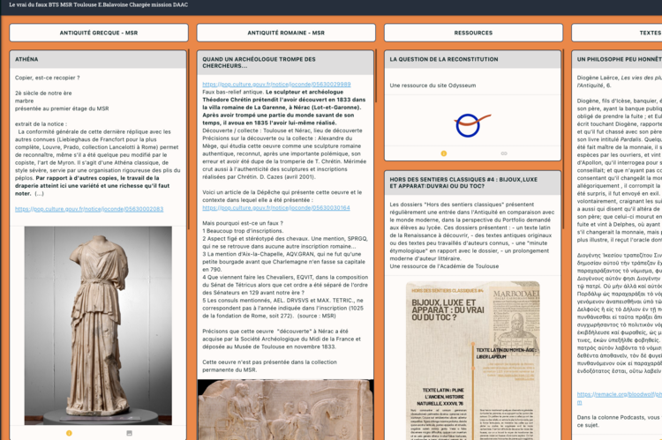Open the Bijoux, luxe et apparat document preview
This screenshot has height=440, width=662.
pos(472,361)
